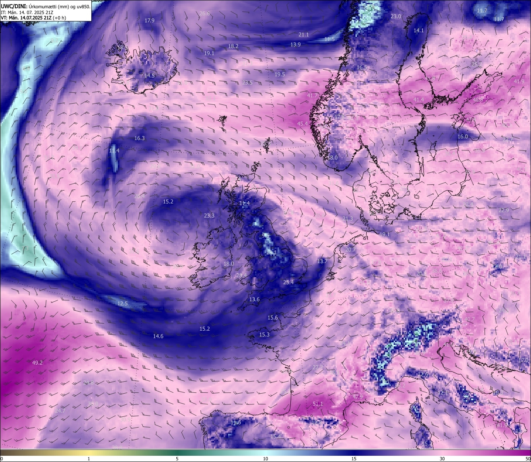Viewport: 531px width, 462px height.
Task: Click the 47.9 value near the Mediterranean coast
Action: click(x=358, y=397)
